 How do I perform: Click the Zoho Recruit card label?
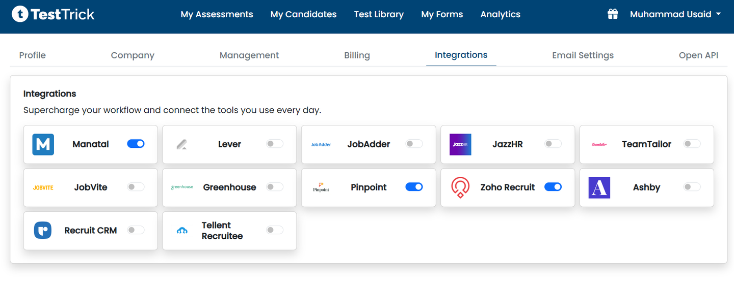[x=508, y=187]
